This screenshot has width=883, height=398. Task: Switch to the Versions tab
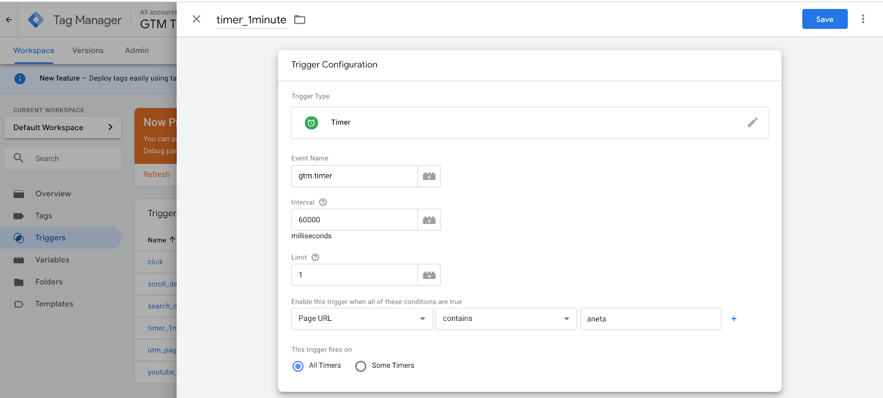click(88, 51)
